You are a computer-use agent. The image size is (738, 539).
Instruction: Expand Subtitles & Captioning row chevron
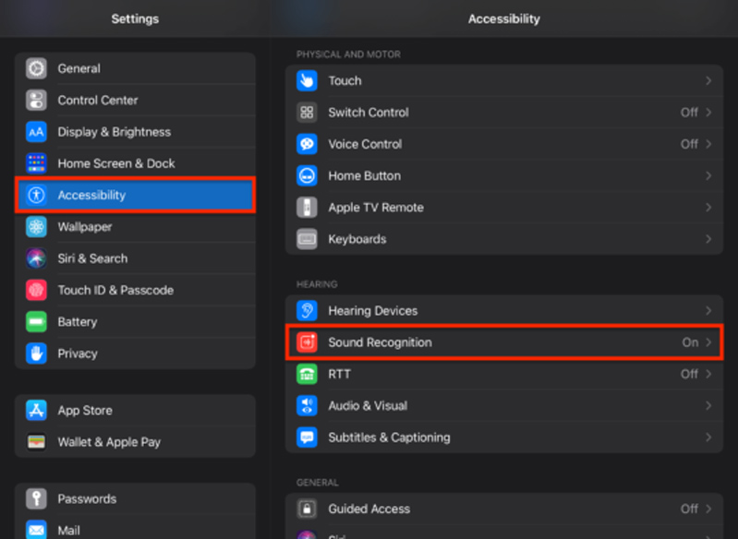708,437
